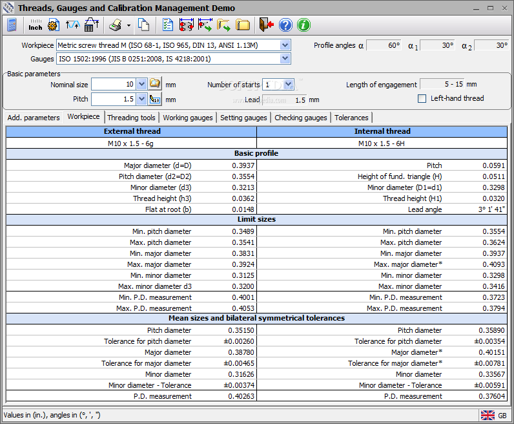Click the Max. major diameter* internal row
514x424 pixels.
(382, 264)
